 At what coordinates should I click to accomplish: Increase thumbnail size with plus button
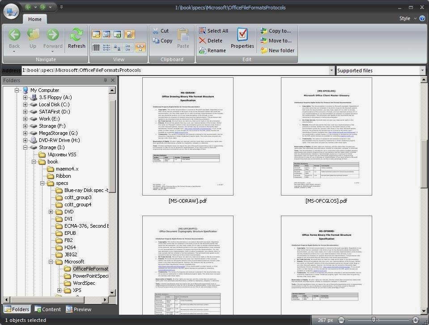[x=415, y=320]
